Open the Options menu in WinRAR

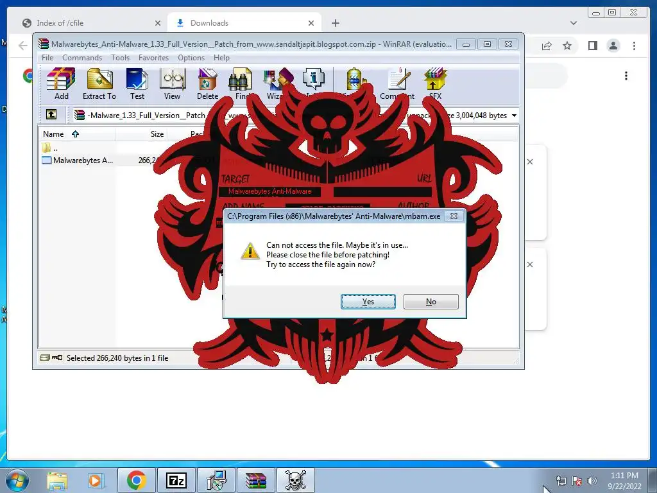191,57
